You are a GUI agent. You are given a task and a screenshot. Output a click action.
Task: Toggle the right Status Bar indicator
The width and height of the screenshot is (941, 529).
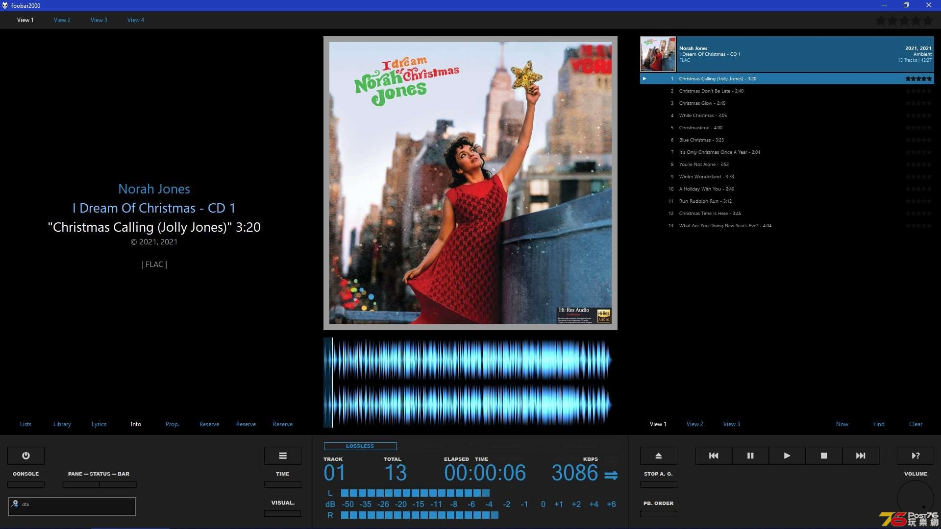pos(118,484)
